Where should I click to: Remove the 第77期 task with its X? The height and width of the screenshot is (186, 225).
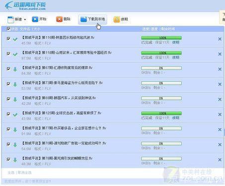point(220,129)
